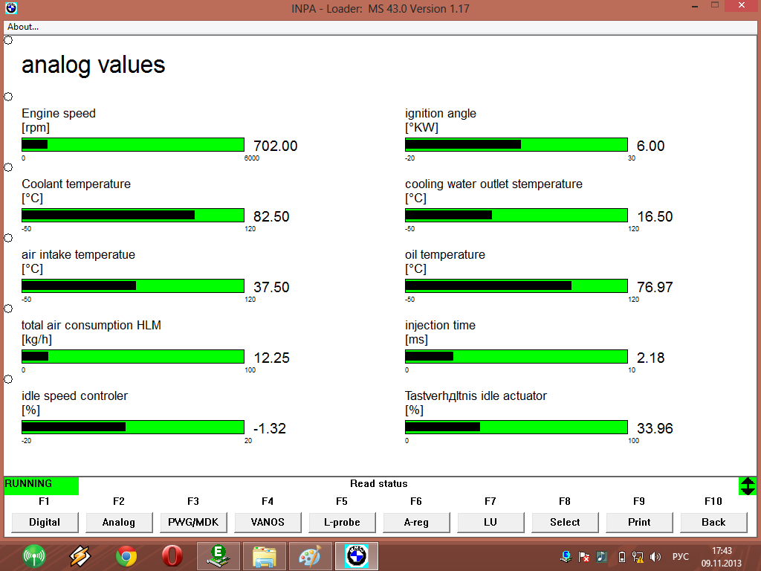This screenshot has height=571, width=761.
Task: Open the About... menu
Action: (x=23, y=27)
